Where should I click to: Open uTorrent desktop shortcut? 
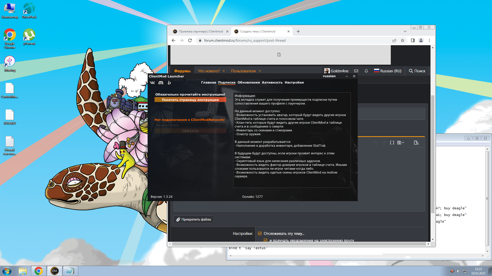tap(29, 37)
